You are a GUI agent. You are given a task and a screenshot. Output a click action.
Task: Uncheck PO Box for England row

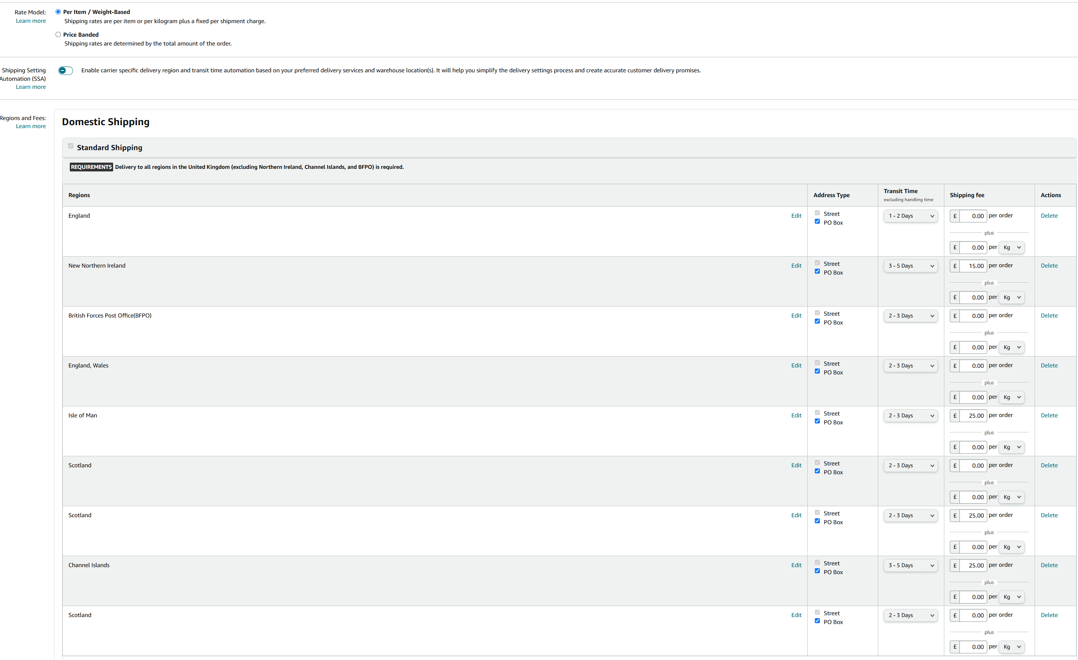point(817,222)
